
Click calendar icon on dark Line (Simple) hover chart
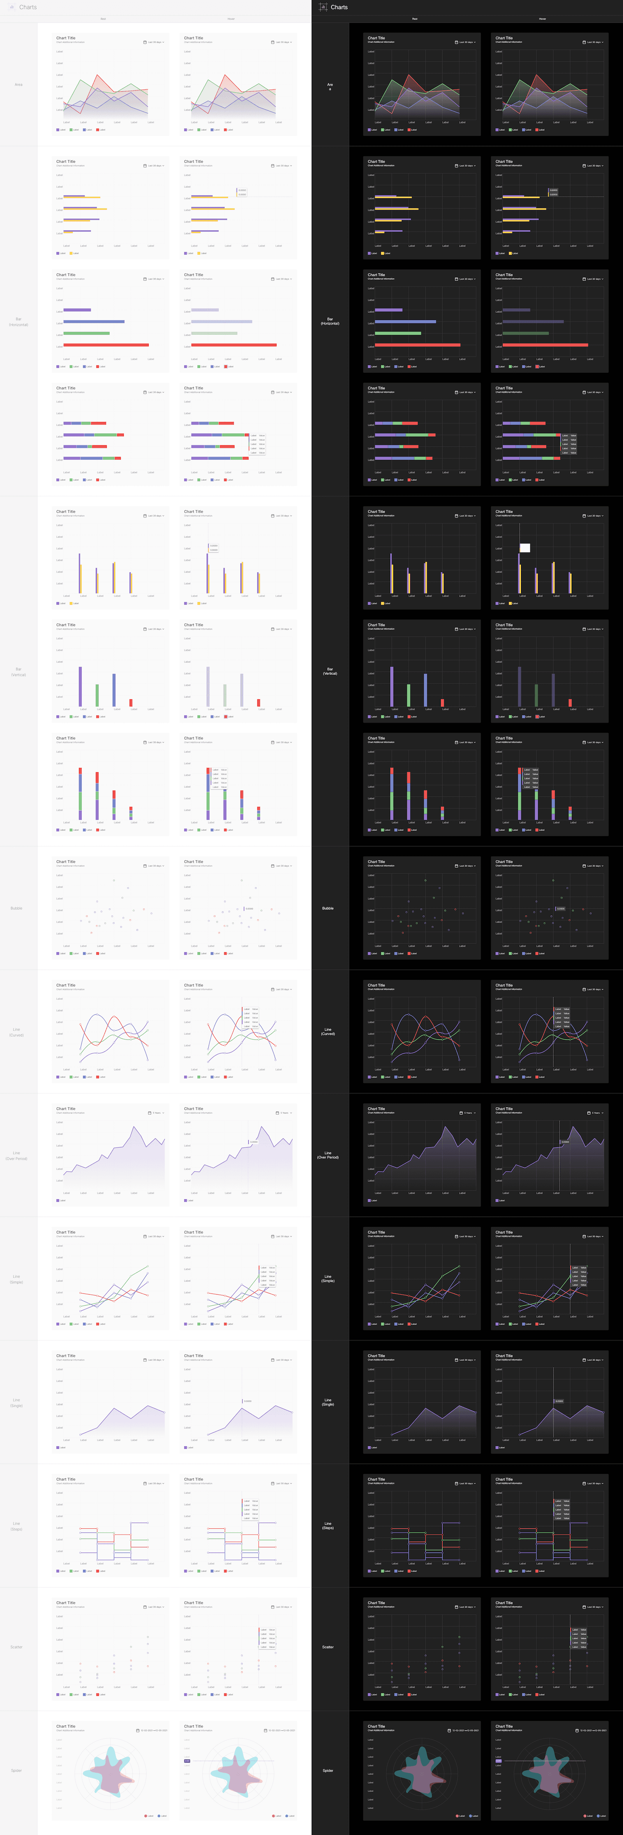(584, 1236)
